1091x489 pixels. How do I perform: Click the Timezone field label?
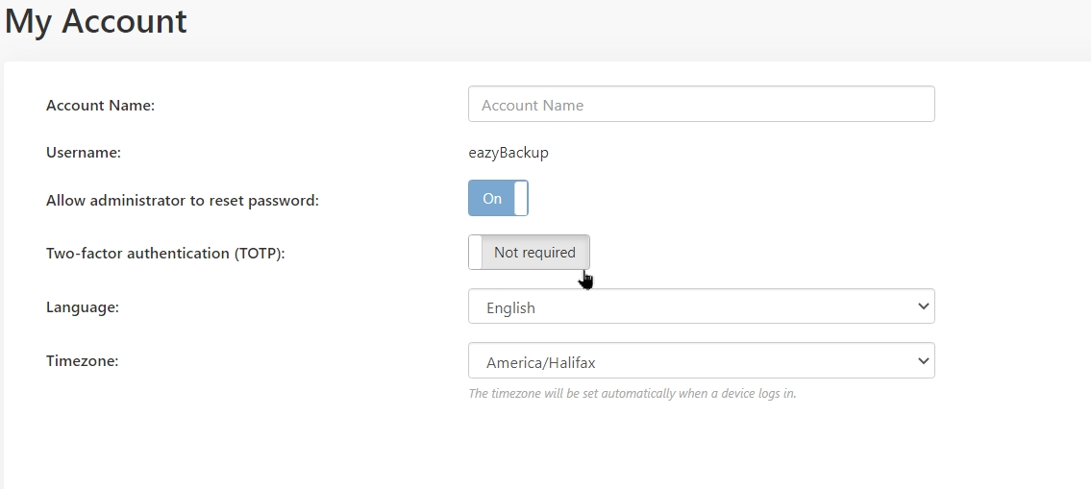pos(82,360)
